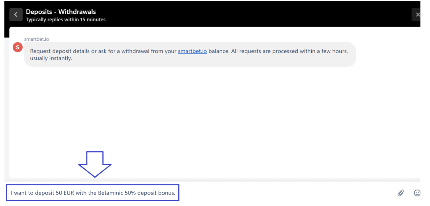Open the emoji picker smiley icon
Image resolution: width=430 pixels, height=206 pixels.
pyautogui.click(x=417, y=193)
